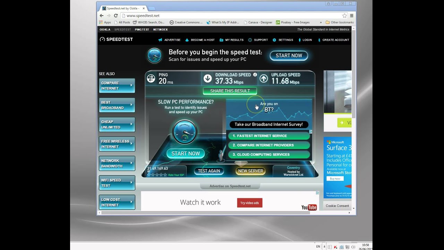Open CHEAP UNLIMITED sidebar link
Image resolution: width=444 pixels, height=250 pixels.
[117, 125]
